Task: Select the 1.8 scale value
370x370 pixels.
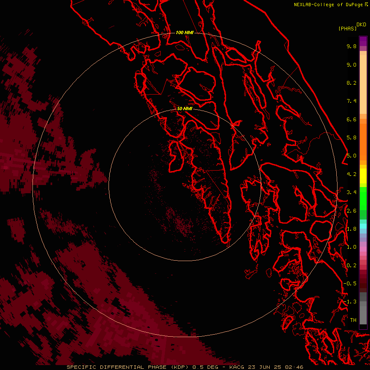Action: pos(351,229)
